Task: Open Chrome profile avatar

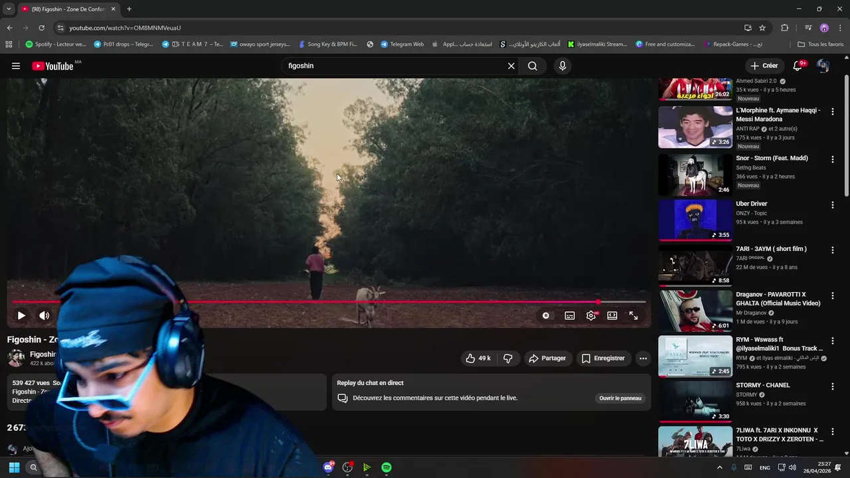Action: 824,28
